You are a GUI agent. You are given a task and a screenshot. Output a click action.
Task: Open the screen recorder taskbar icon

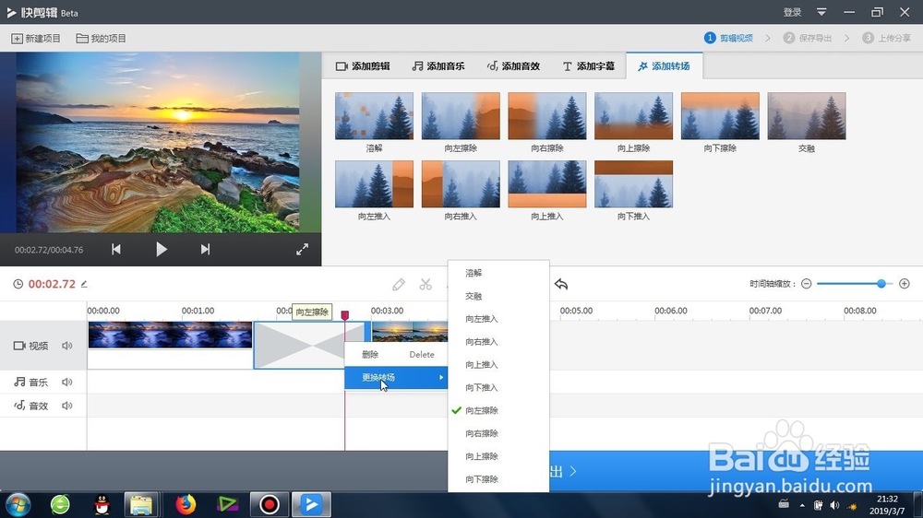tap(269, 504)
